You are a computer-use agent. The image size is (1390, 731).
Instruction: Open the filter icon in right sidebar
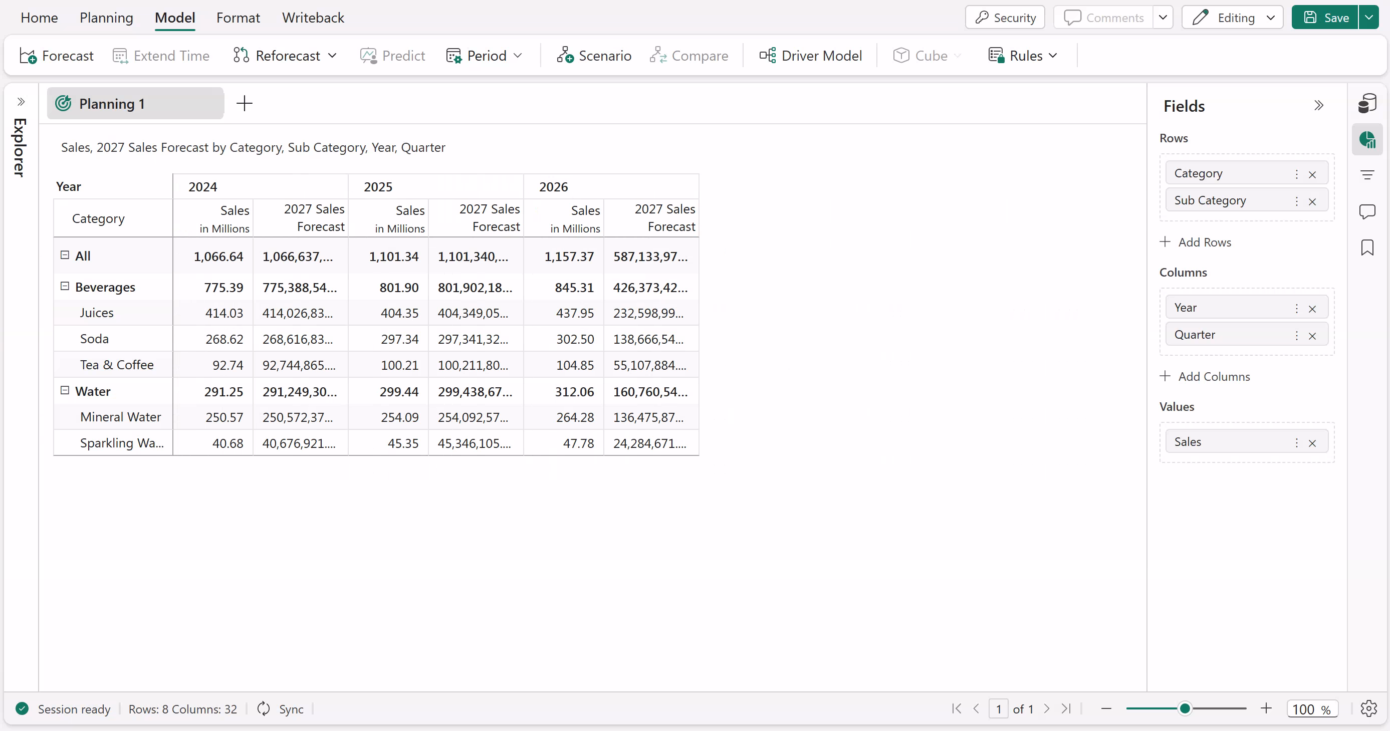(x=1367, y=175)
